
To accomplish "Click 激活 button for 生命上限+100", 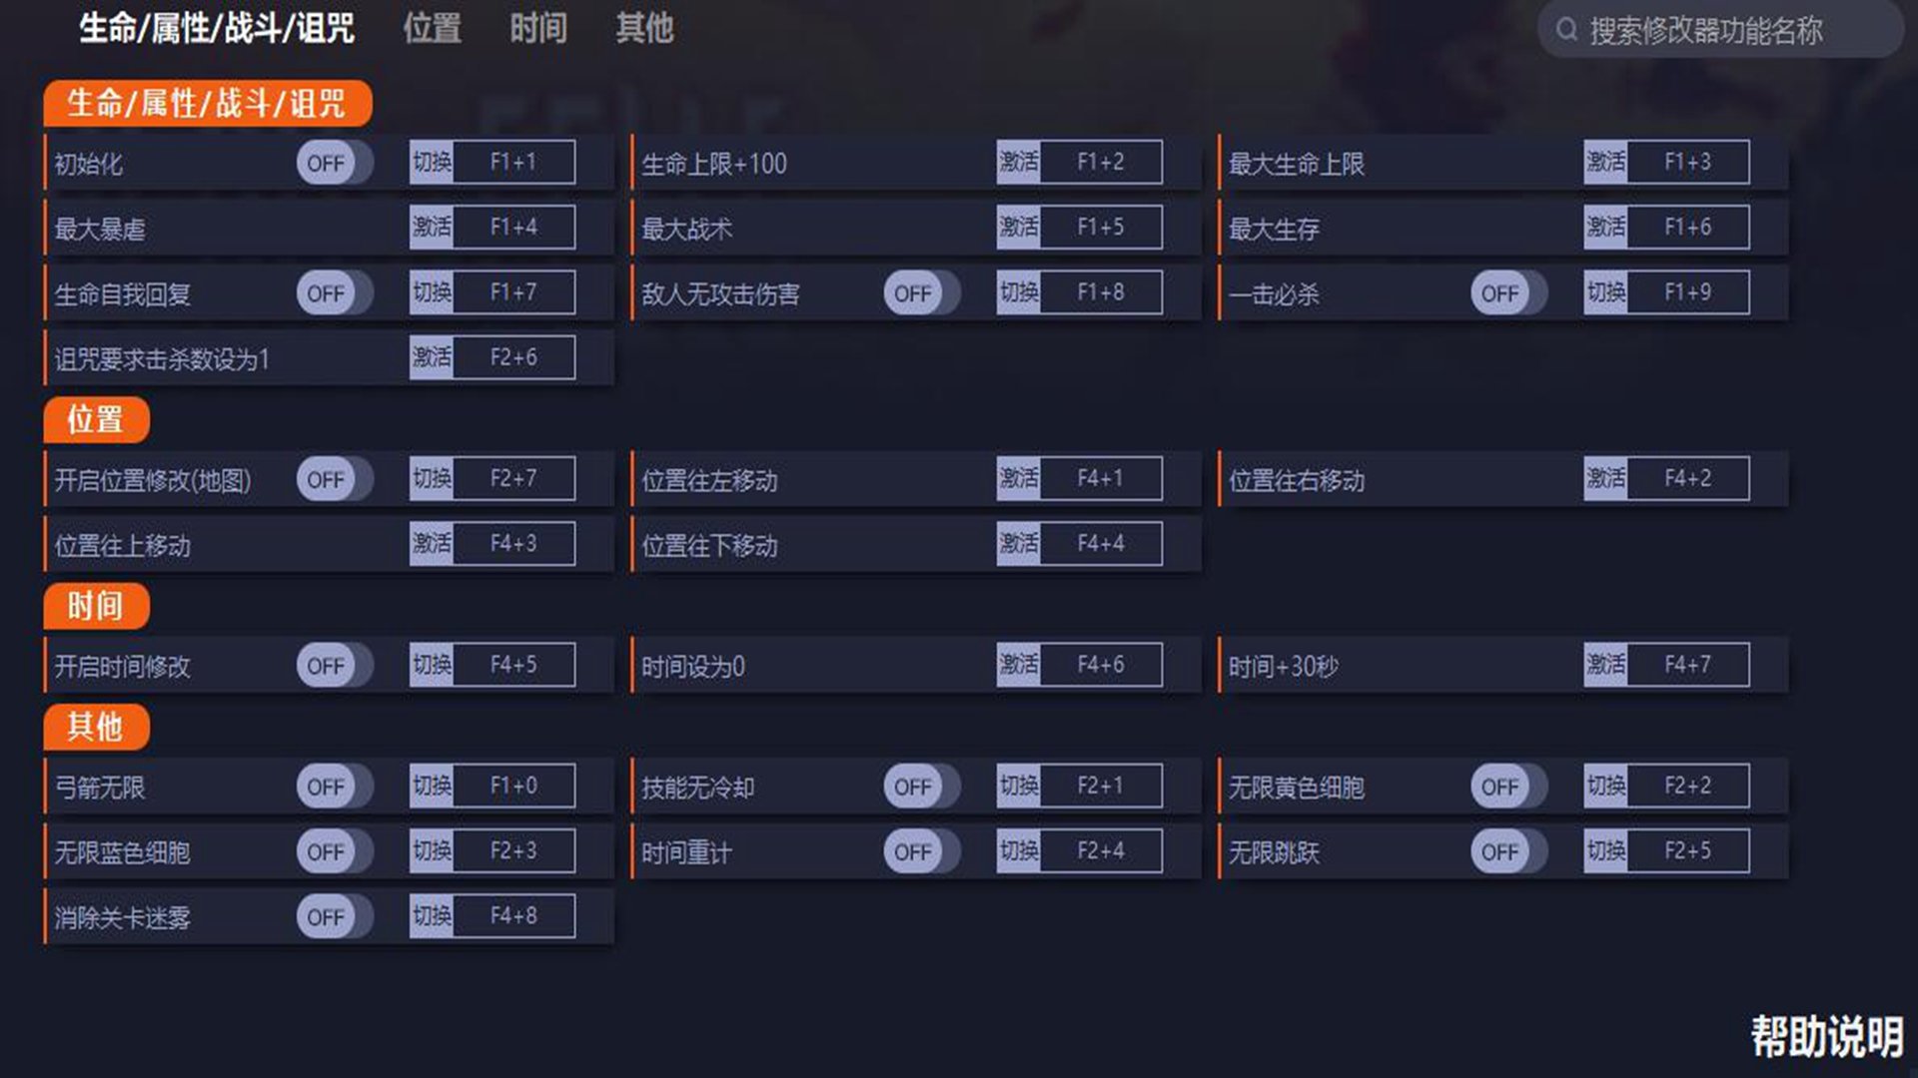I will pyautogui.click(x=1018, y=162).
